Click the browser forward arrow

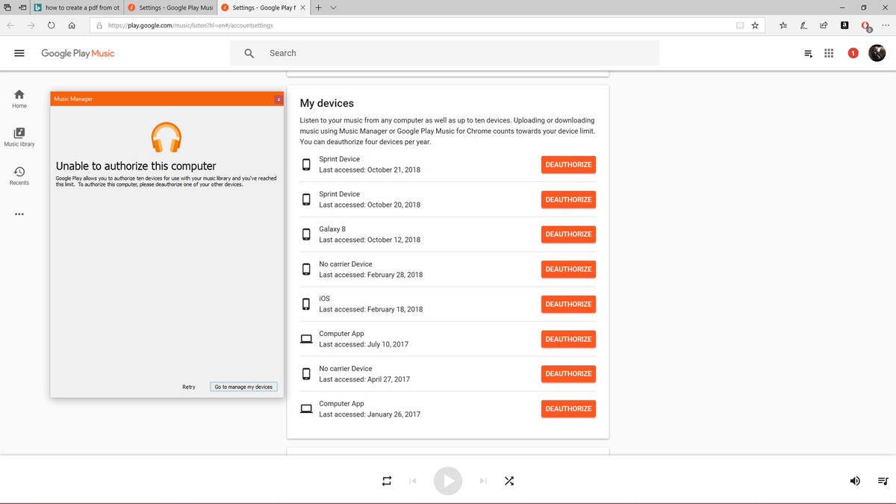[31, 25]
